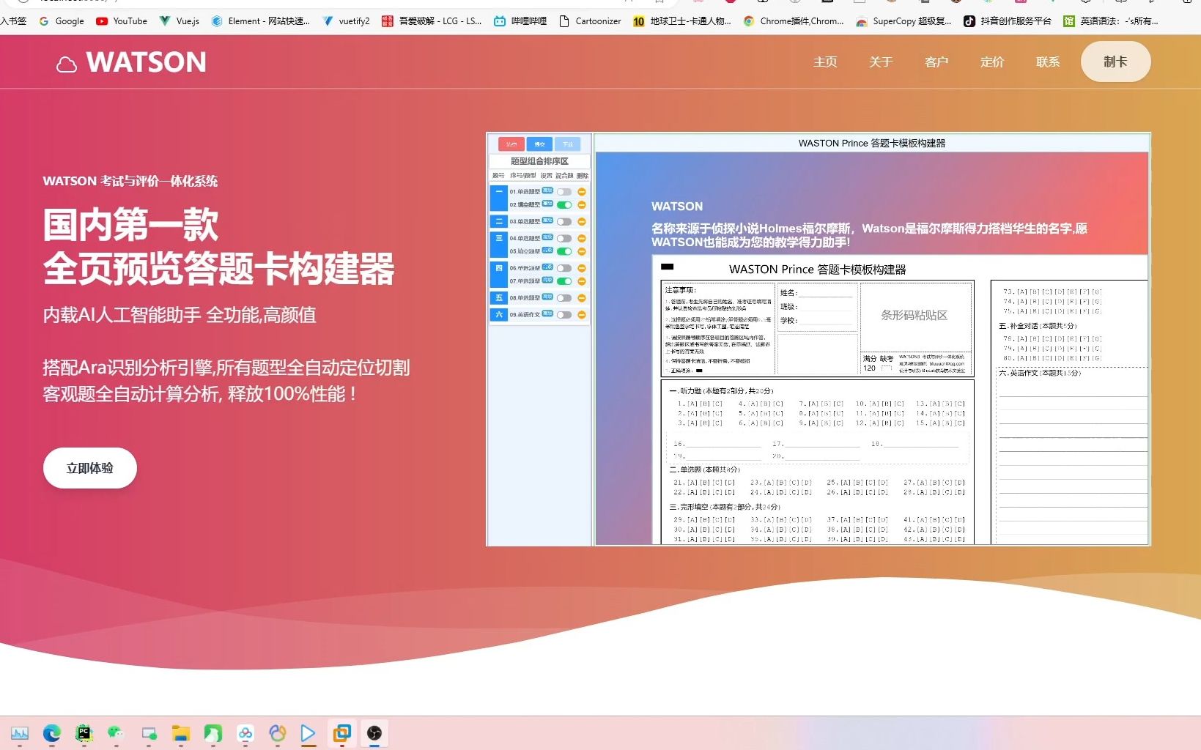Click delete icon for row 09.英语作文

582,315
